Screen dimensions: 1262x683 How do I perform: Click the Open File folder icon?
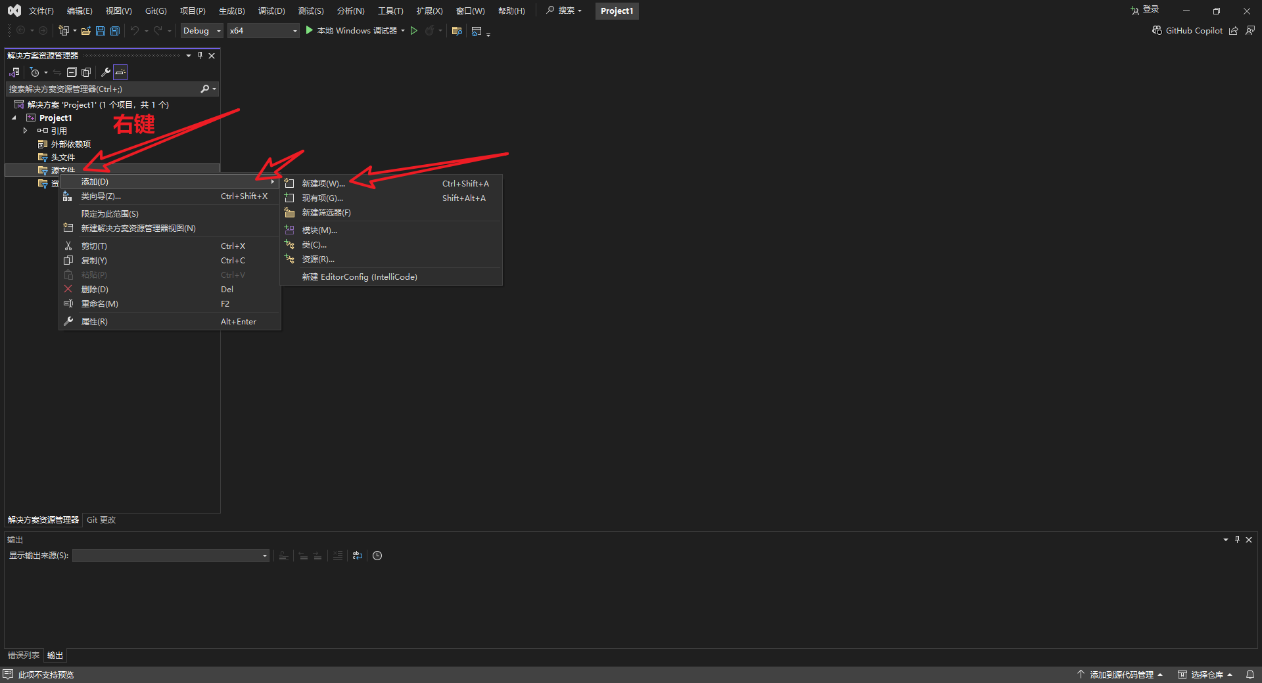(85, 31)
